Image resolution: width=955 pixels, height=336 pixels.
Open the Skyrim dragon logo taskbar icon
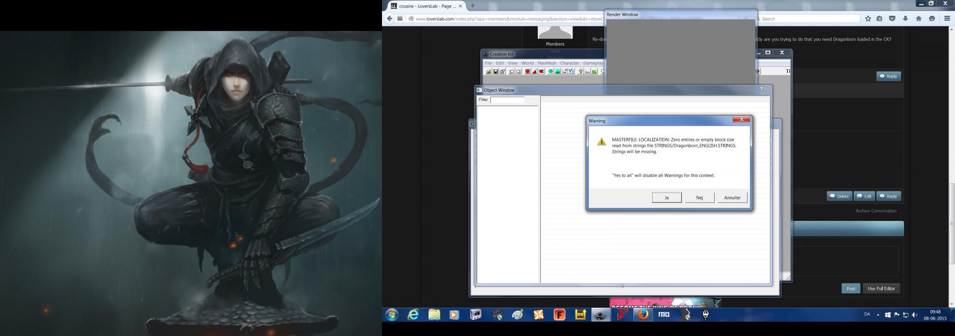click(x=706, y=315)
